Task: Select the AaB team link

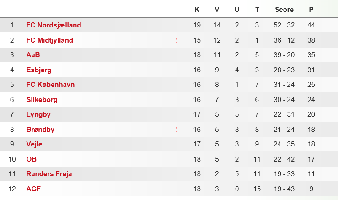Action: [x=33, y=55]
